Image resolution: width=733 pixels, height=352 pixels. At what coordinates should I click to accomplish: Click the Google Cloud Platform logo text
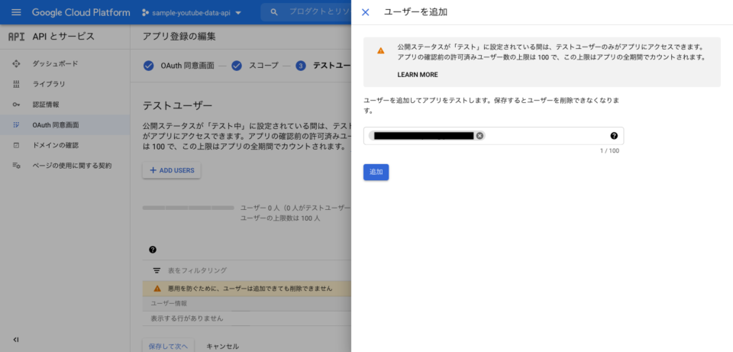click(81, 12)
